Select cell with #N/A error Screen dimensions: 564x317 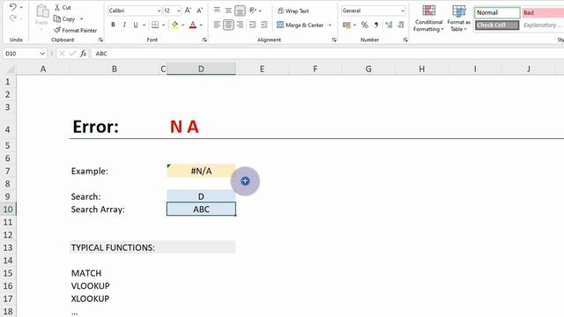click(x=201, y=171)
